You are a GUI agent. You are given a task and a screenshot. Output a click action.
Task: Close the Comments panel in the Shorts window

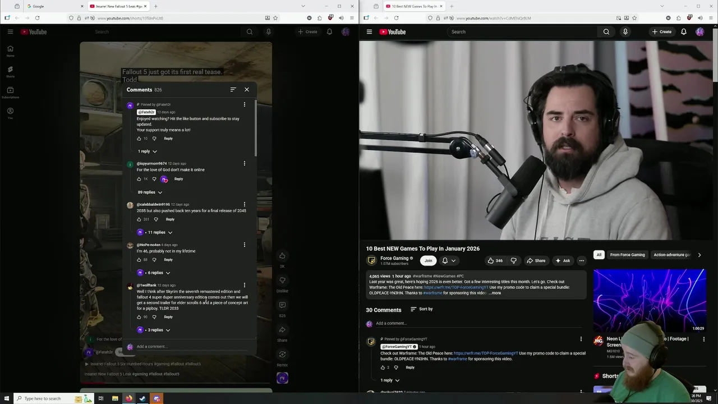coord(246,90)
